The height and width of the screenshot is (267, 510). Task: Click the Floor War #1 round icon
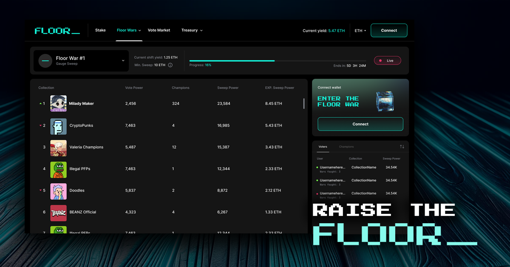point(45,61)
